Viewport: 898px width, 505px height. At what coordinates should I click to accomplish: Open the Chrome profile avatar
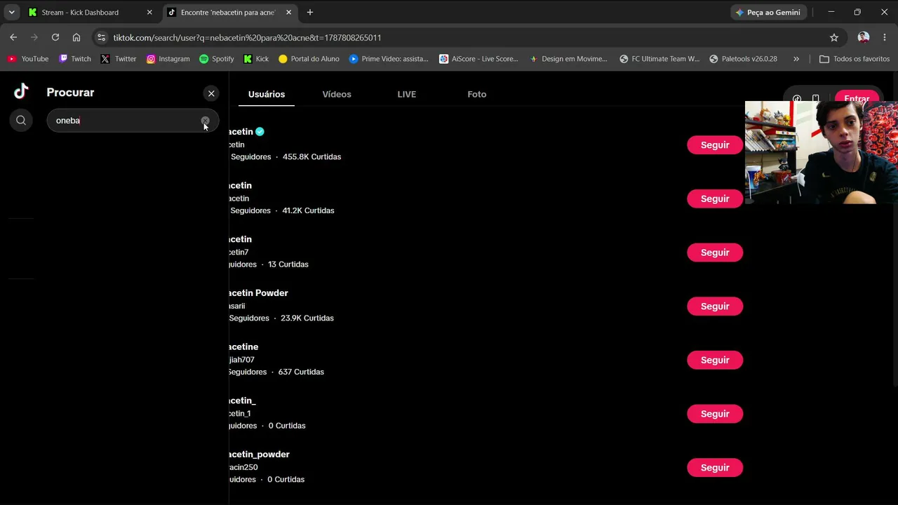tap(864, 37)
